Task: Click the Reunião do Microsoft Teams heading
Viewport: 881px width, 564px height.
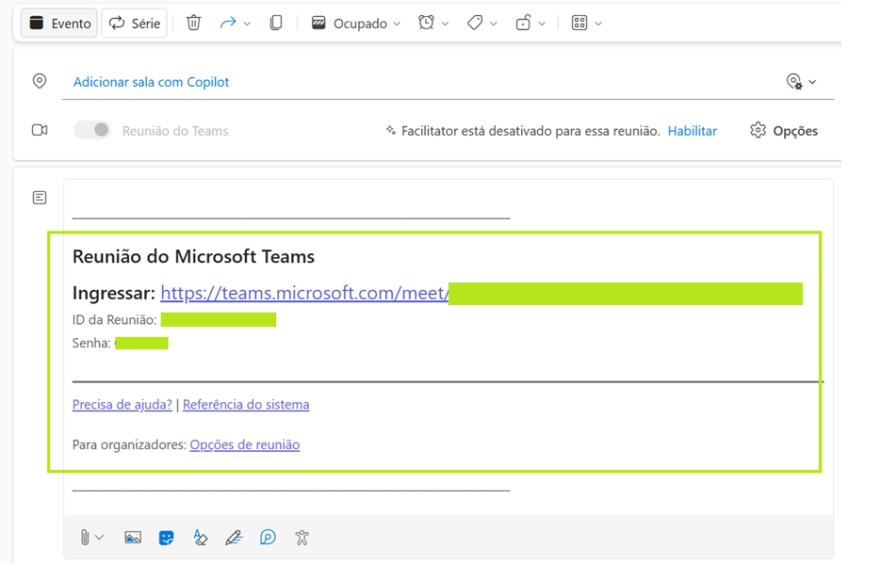Action: click(x=193, y=256)
